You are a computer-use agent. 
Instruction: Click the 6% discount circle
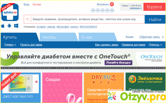click(112, 10)
